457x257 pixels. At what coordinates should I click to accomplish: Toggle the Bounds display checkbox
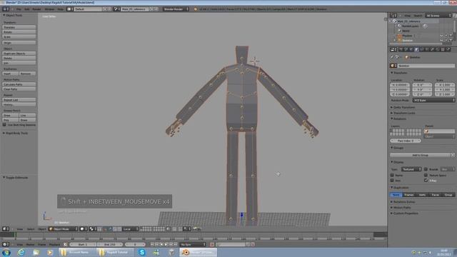point(426,169)
